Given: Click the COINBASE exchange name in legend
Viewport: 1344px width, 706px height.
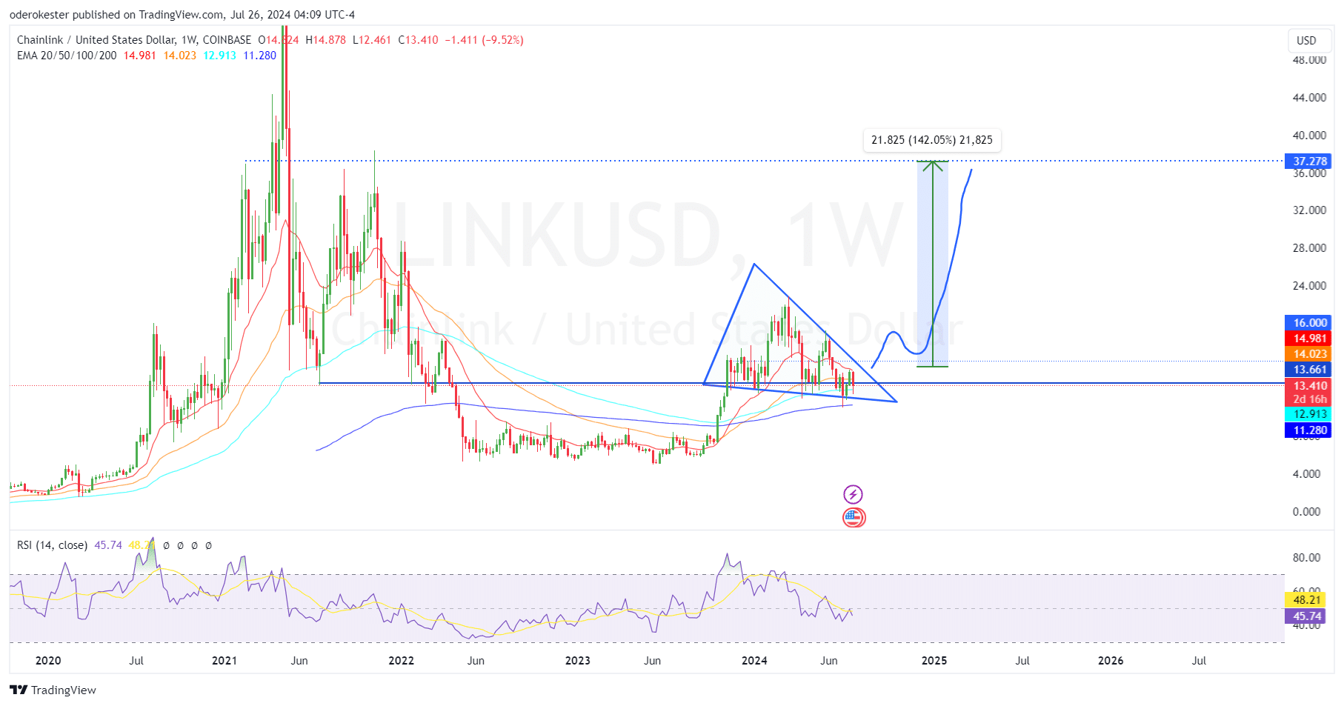Looking at the screenshot, I should pyautogui.click(x=227, y=40).
